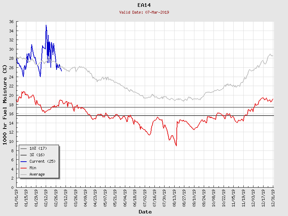288x216 pixels.
Task: Click the light gray Average swatch in legend
Action: [24, 174]
